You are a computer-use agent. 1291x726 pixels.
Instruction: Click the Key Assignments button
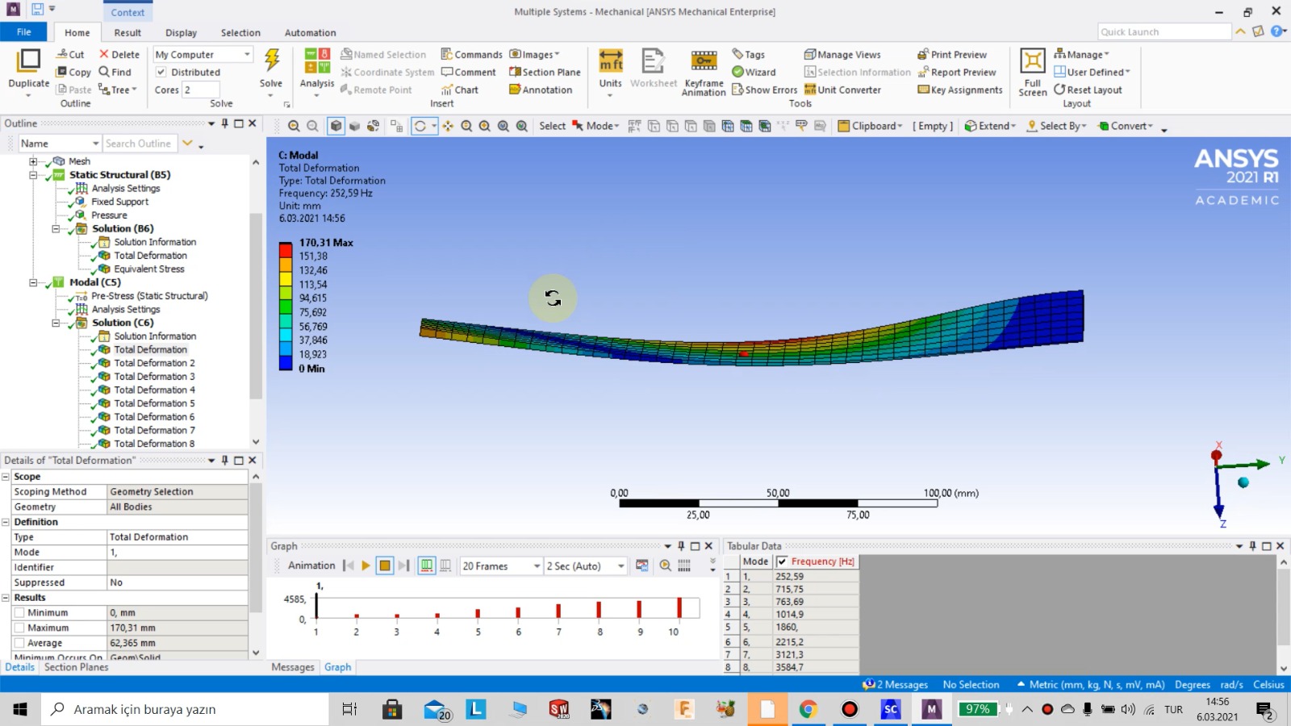pyautogui.click(x=960, y=90)
